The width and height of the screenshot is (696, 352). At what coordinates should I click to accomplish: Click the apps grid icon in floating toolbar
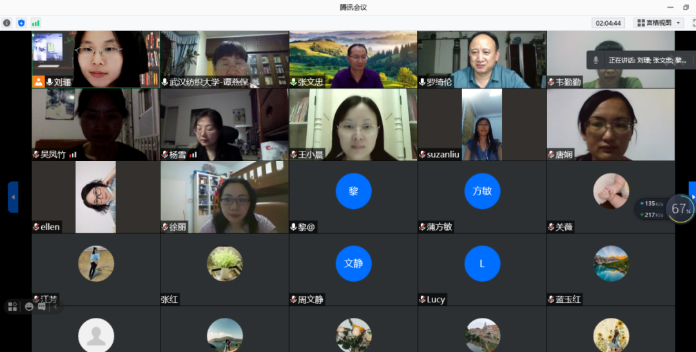tap(12, 307)
